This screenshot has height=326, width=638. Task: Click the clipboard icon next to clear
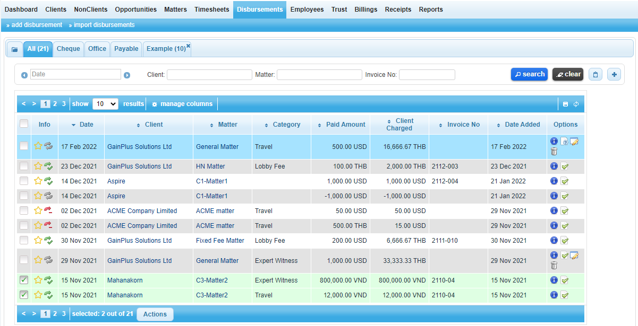[596, 75]
